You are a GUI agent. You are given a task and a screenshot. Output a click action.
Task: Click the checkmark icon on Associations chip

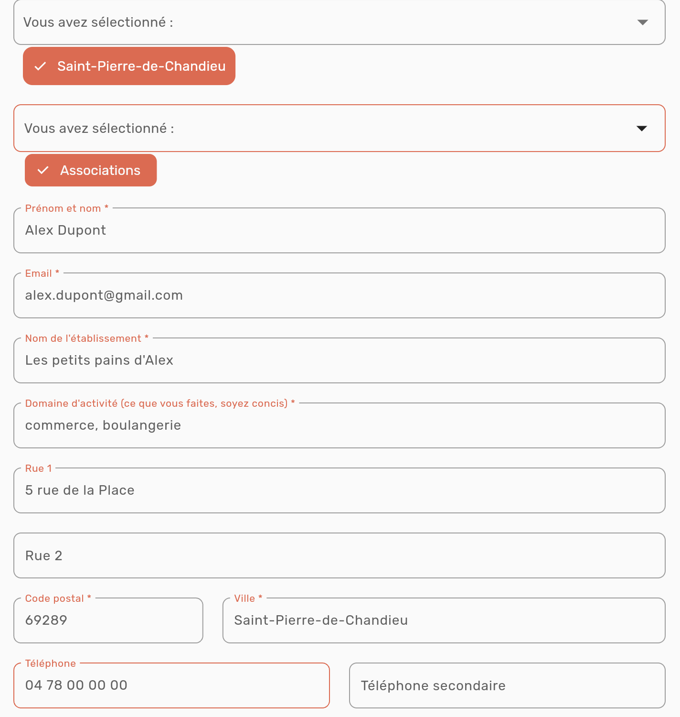[x=43, y=170]
